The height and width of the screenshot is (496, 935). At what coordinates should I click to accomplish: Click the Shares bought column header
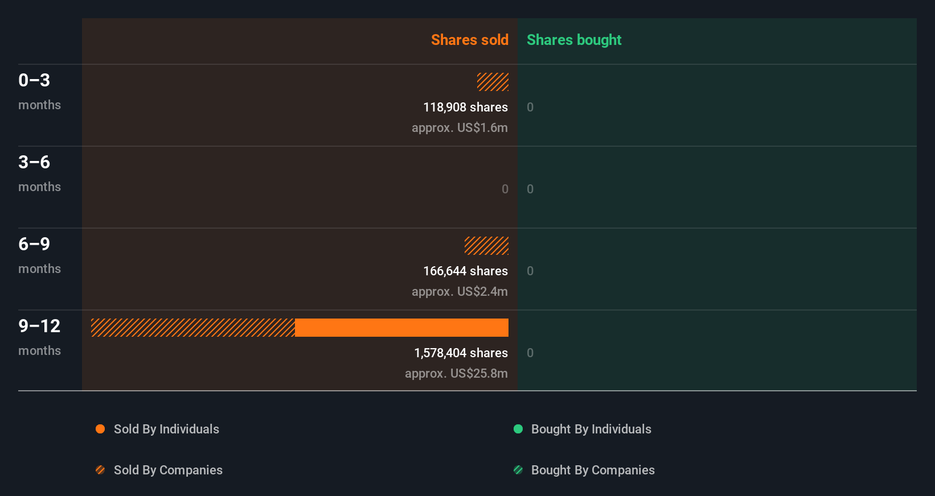(x=574, y=40)
